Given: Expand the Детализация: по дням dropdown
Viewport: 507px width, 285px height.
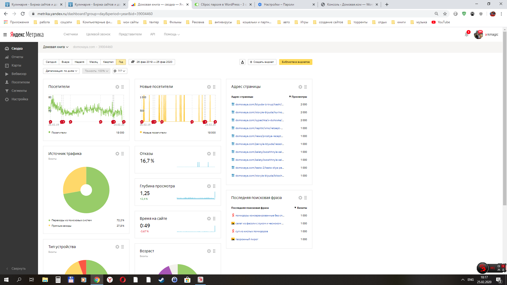Looking at the screenshot, I should tap(61, 71).
